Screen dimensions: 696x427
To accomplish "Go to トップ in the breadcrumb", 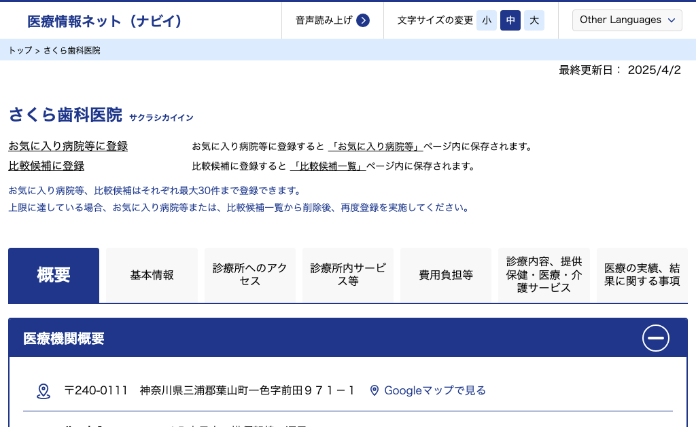I will [20, 50].
